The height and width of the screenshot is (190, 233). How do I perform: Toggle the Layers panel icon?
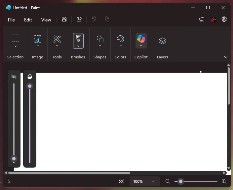(x=163, y=41)
